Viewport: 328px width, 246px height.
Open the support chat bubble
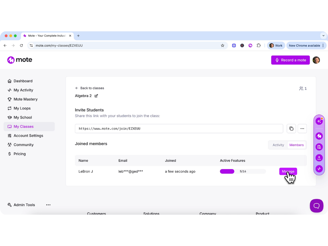pos(316,206)
